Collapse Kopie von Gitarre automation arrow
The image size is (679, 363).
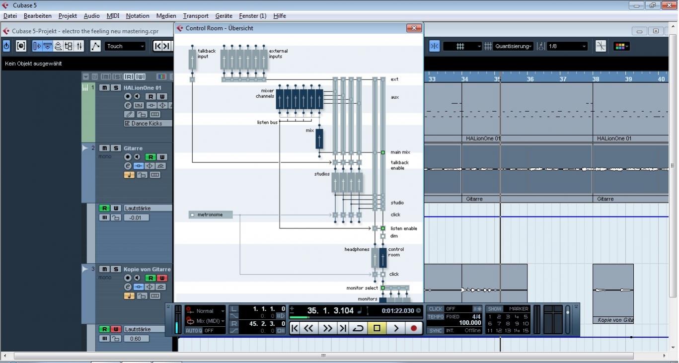point(85,269)
